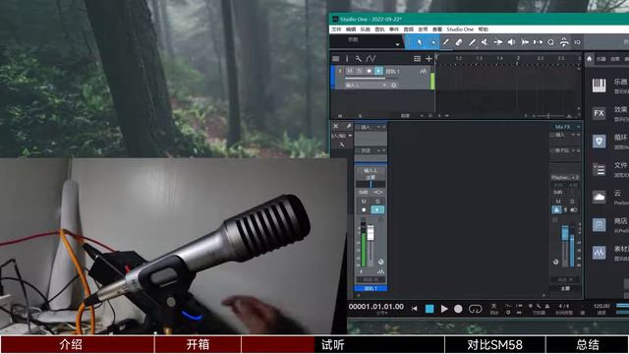Image resolution: width=629 pixels, height=354 pixels.
Task: Select the Arrow tool in Studio One toolbar
Action: [420, 42]
